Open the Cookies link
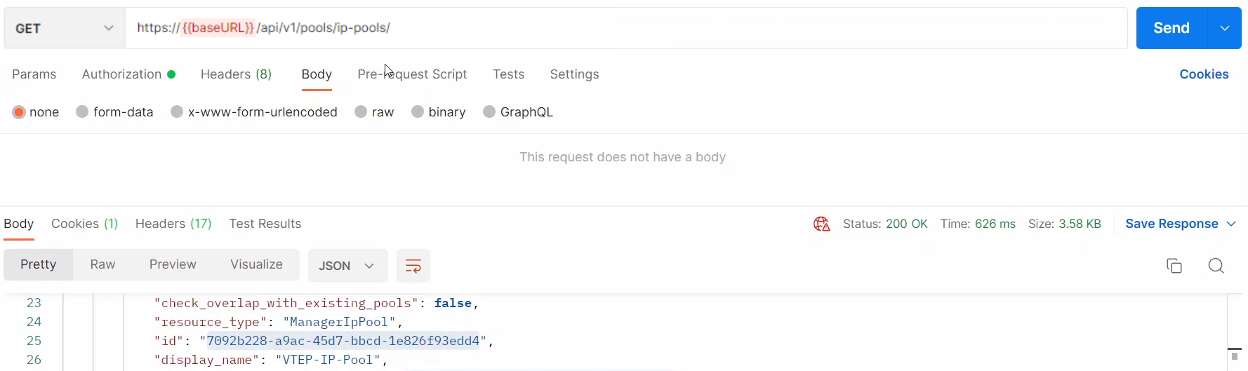Image resolution: width=1248 pixels, height=371 pixels. 1204,74
